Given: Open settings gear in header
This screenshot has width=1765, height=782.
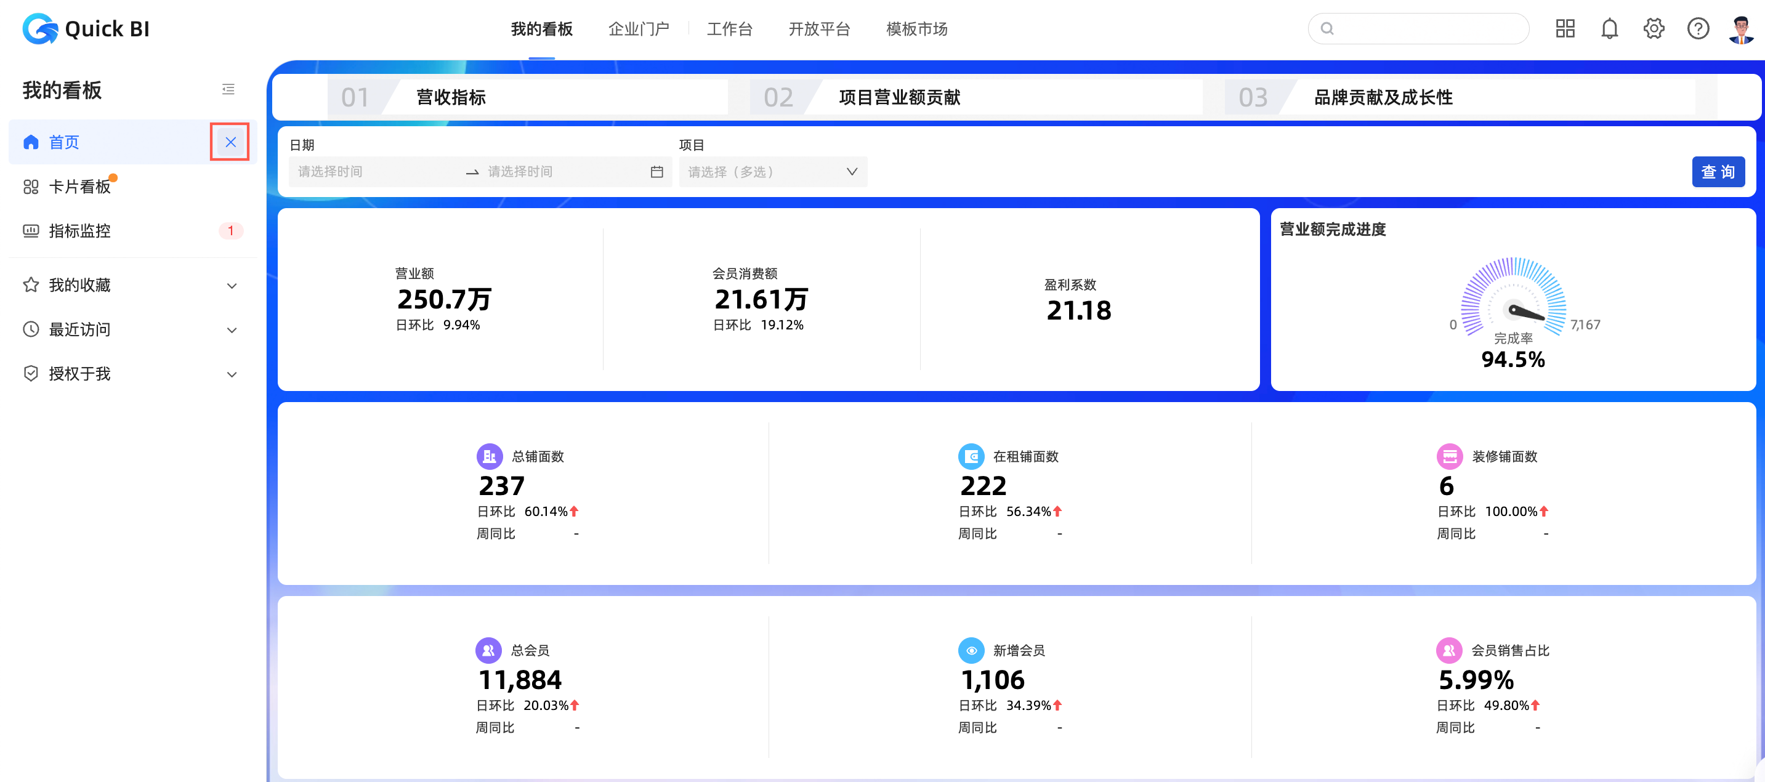Looking at the screenshot, I should tap(1654, 29).
